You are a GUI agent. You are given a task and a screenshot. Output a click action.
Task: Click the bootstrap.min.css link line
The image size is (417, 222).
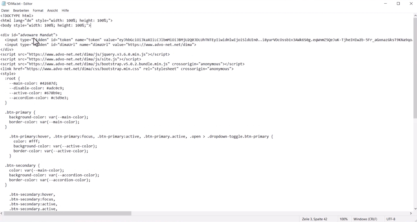pos(117,69)
